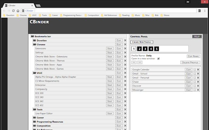The height and width of the screenshot is (130, 209).
Task: Remove Composition folder with its X icon
Action: pyautogui.click(x=125, y=126)
